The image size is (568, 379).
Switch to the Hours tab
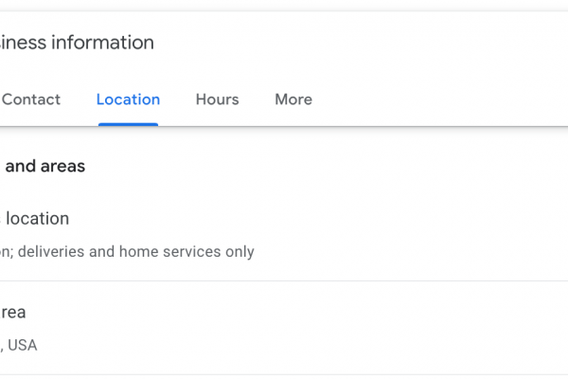(x=217, y=99)
